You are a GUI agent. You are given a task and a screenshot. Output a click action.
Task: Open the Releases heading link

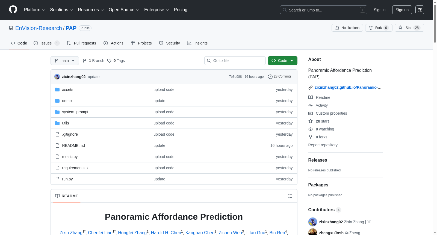pyautogui.click(x=318, y=160)
